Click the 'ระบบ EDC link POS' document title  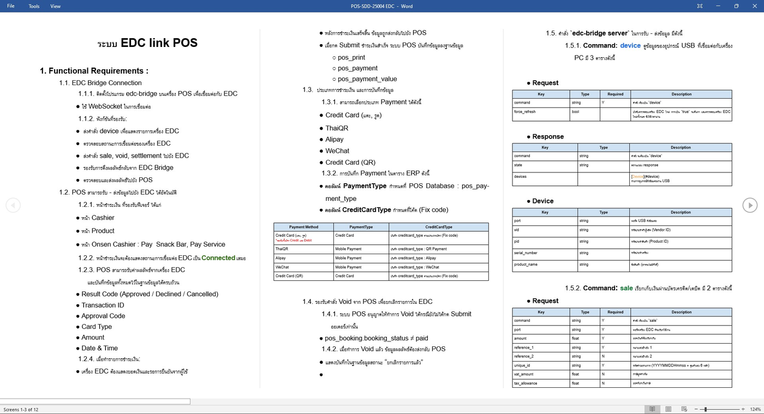[147, 43]
